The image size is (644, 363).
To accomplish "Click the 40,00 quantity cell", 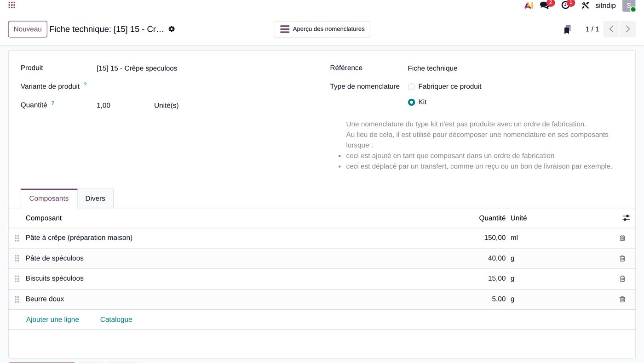I will tap(496, 259).
